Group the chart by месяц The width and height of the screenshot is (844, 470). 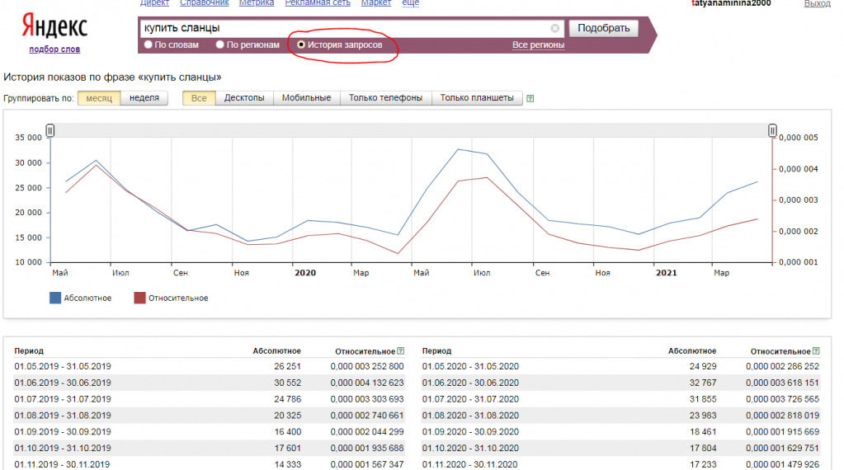(99, 98)
